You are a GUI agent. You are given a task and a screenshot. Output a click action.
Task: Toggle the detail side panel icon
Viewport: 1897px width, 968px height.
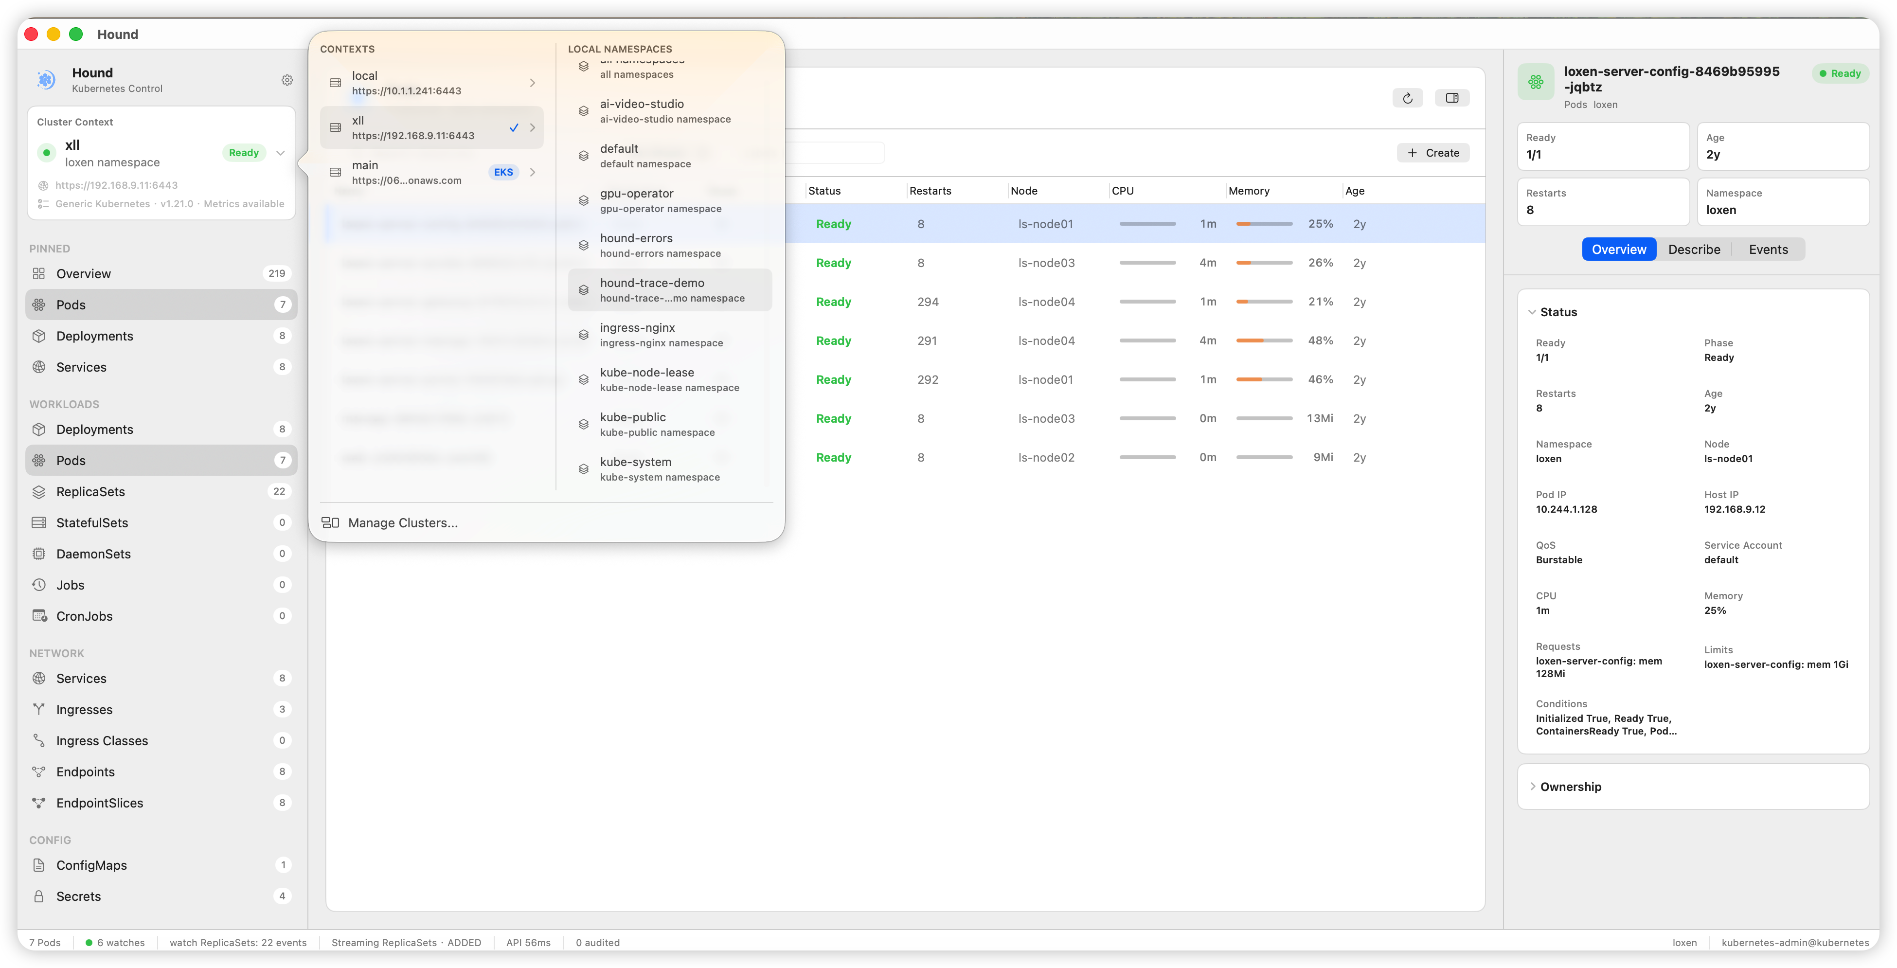pos(1451,98)
